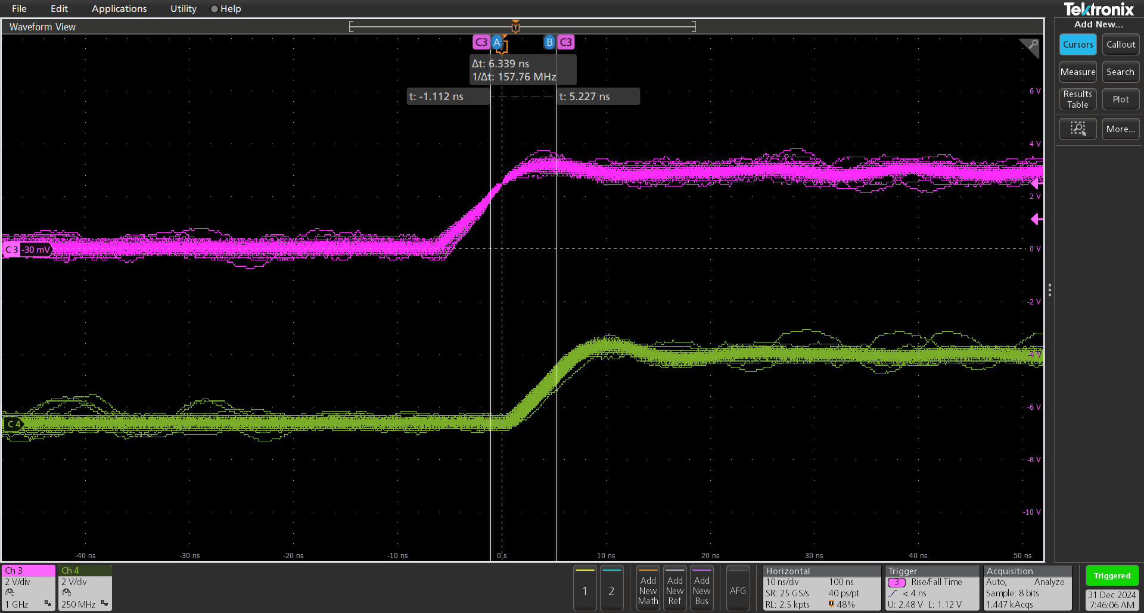Image resolution: width=1144 pixels, height=613 pixels.
Task: Open the Utility menu
Action: (183, 9)
